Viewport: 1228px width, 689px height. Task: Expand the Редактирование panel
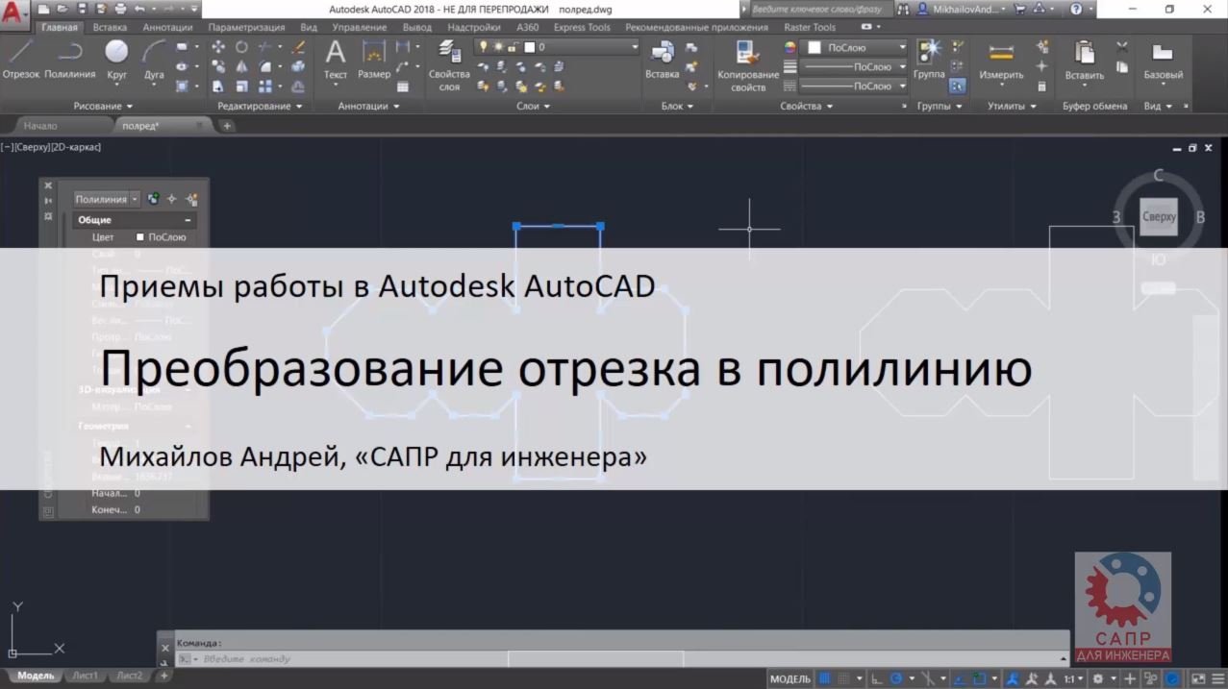260,106
